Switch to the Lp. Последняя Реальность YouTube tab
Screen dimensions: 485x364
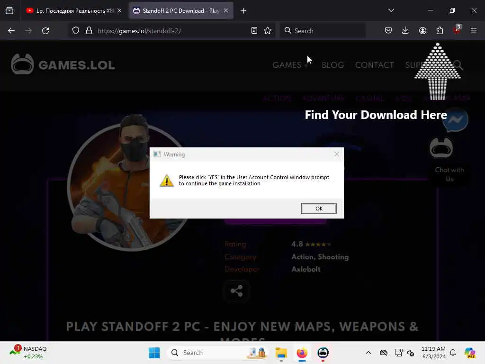(x=71, y=11)
